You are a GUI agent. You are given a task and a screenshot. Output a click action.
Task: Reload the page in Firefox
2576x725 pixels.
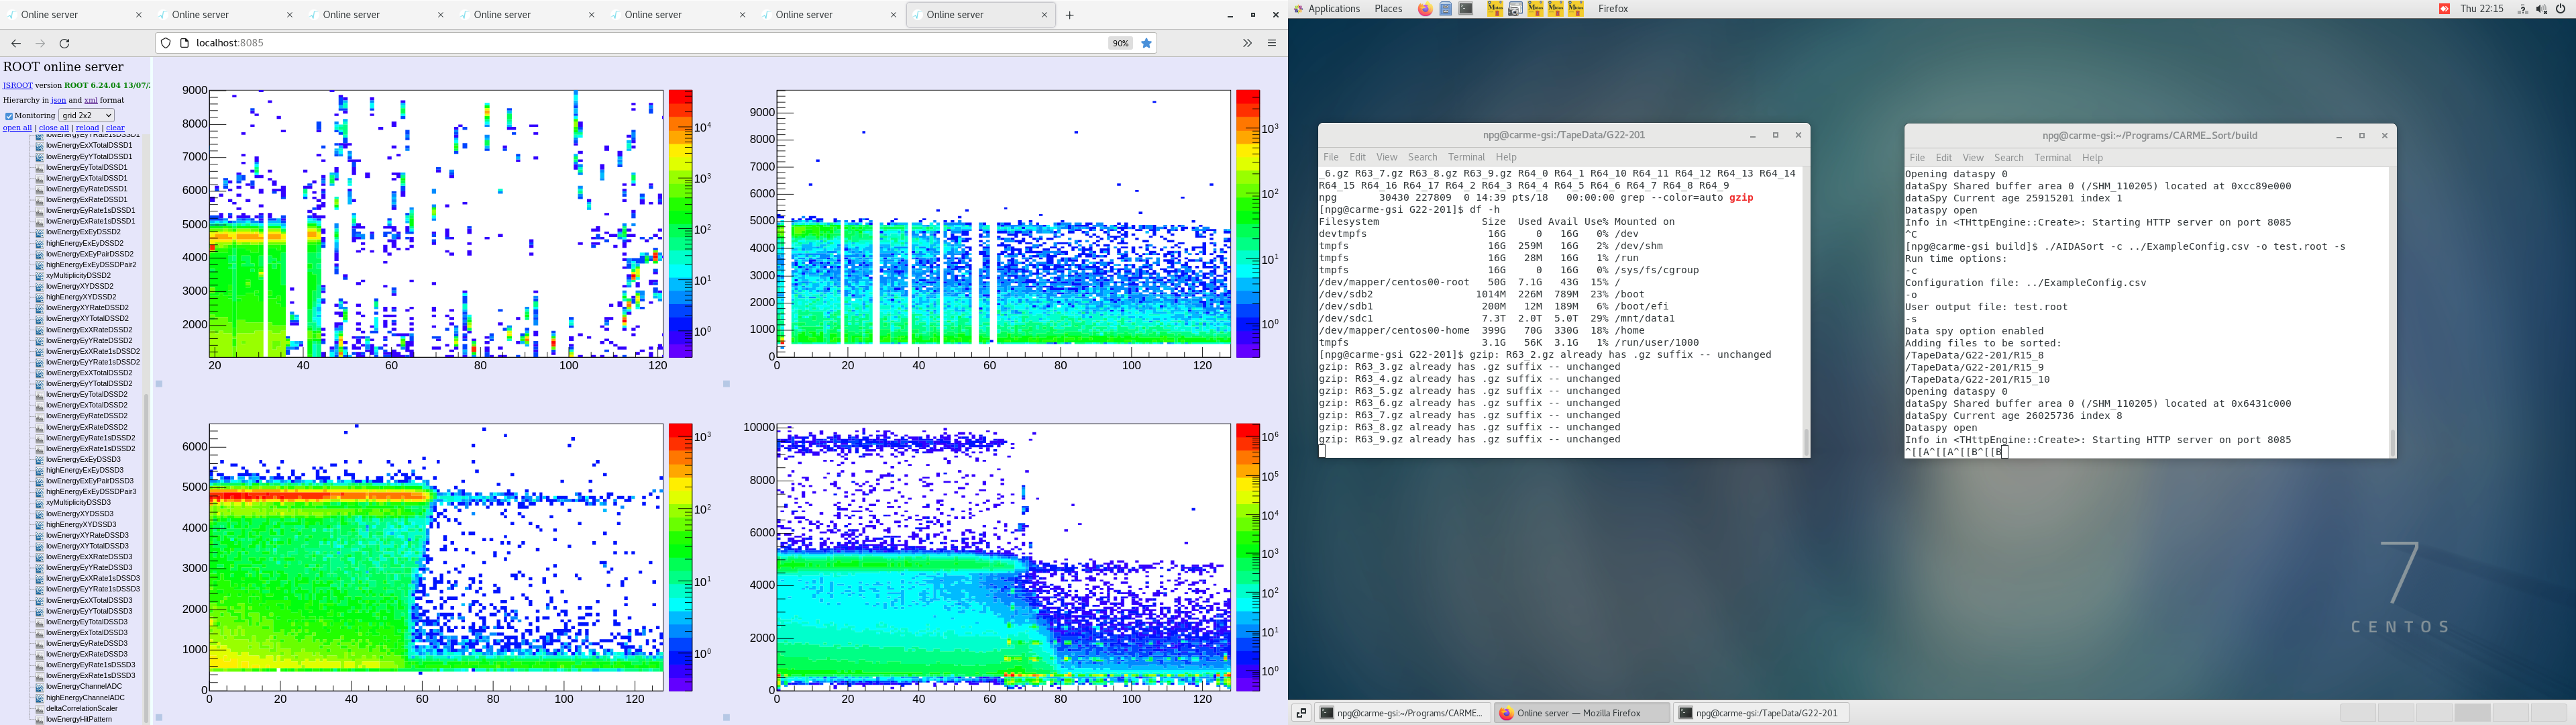[65, 43]
